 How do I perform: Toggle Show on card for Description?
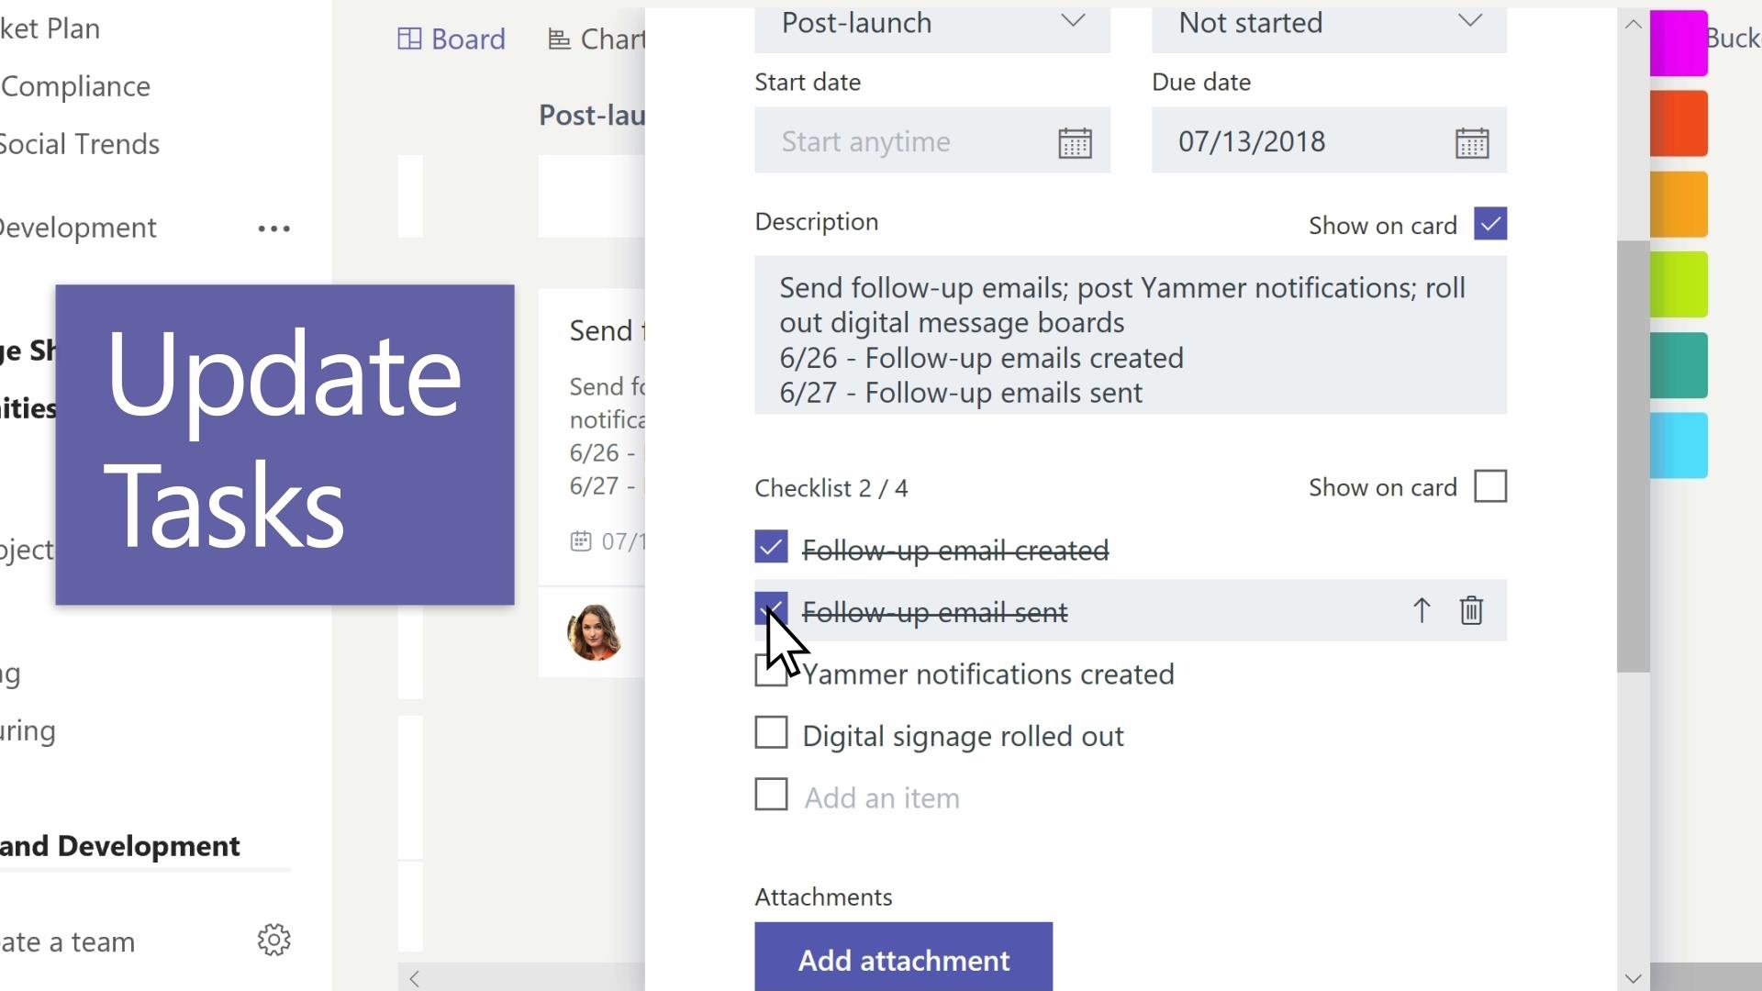pyautogui.click(x=1489, y=225)
